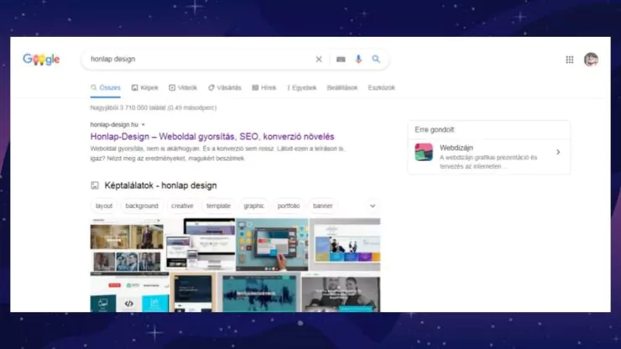
Task: Switch to the Hírek tab
Action: click(264, 87)
